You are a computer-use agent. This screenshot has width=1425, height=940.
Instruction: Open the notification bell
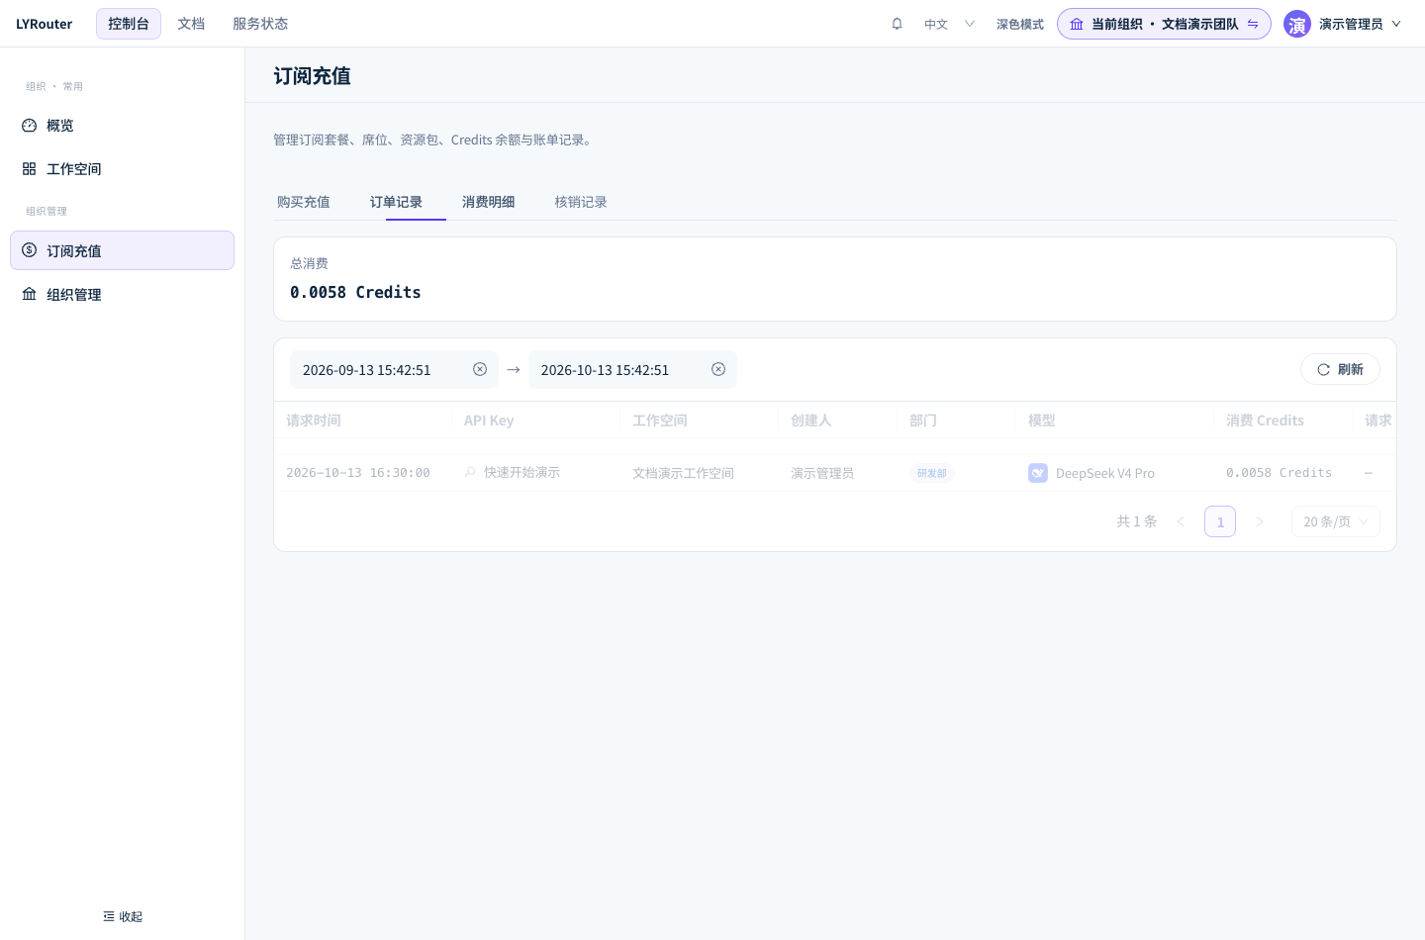(897, 24)
